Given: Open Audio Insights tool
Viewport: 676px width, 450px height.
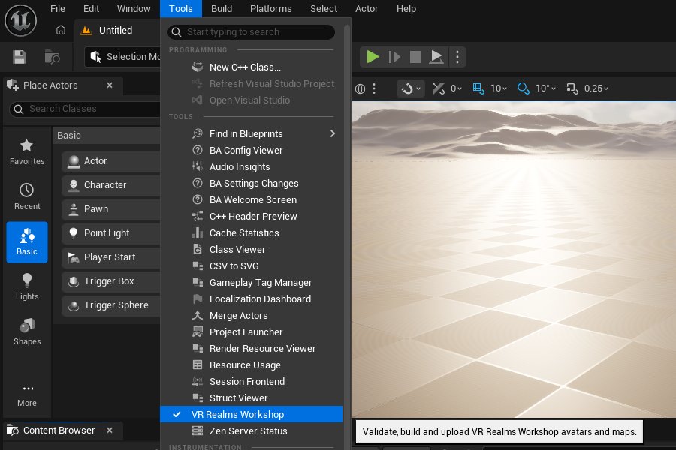Looking at the screenshot, I should click(x=252, y=167).
